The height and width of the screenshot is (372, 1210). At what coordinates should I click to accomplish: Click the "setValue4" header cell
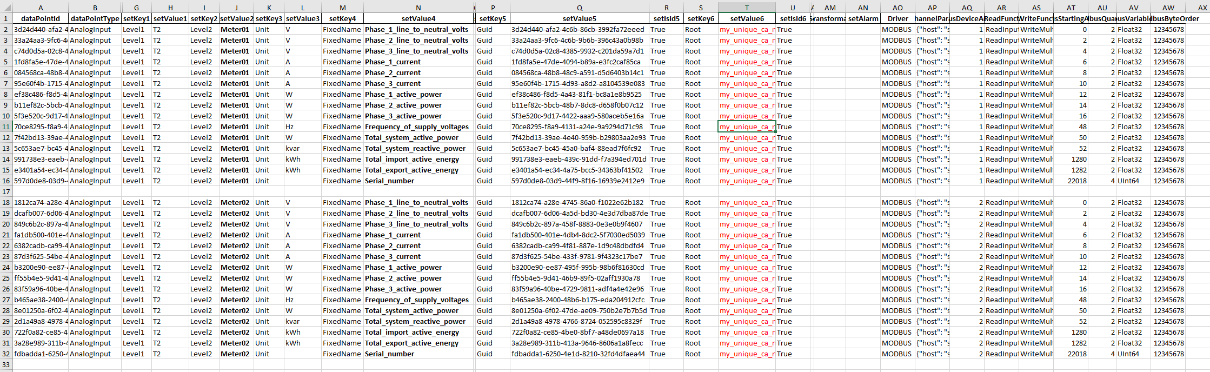tap(418, 18)
